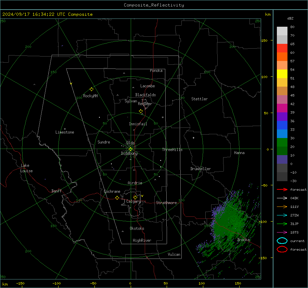Click the Composite_Reflectivity title

click(x=154, y=5)
